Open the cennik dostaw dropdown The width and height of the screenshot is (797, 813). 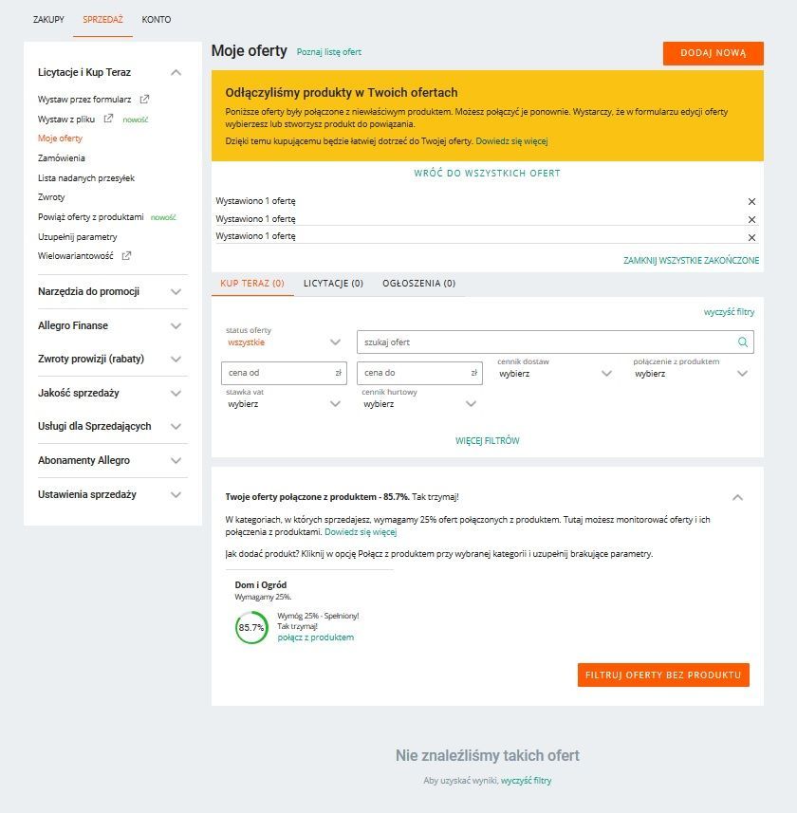[x=555, y=374]
